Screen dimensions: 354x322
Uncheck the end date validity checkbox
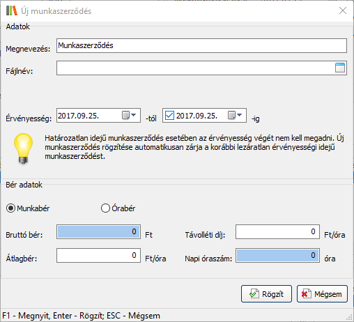pos(169,115)
